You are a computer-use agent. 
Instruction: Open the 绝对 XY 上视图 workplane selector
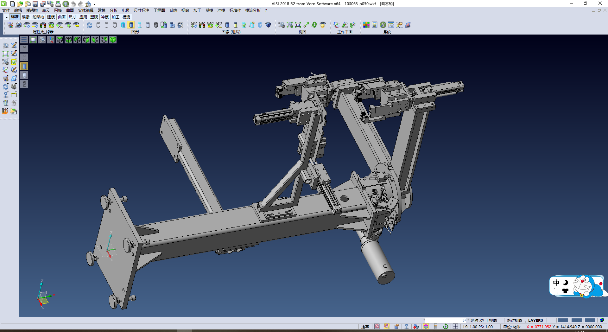(483, 320)
